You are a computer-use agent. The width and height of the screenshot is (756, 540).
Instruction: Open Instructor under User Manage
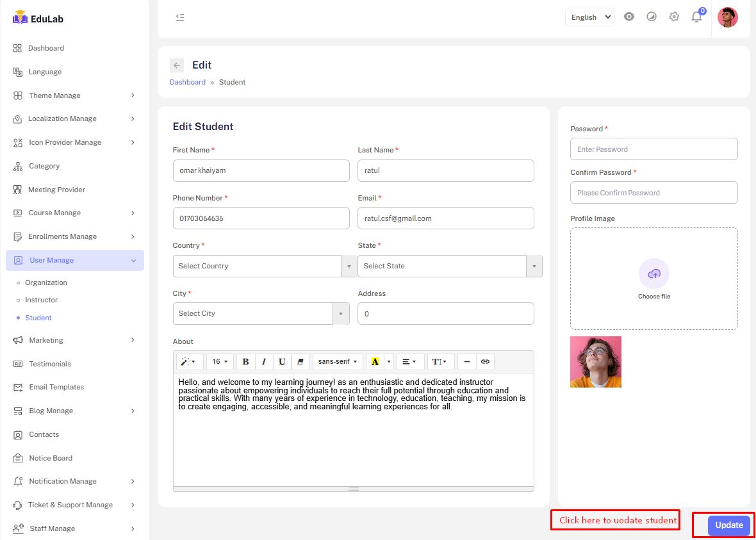coord(42,300)
